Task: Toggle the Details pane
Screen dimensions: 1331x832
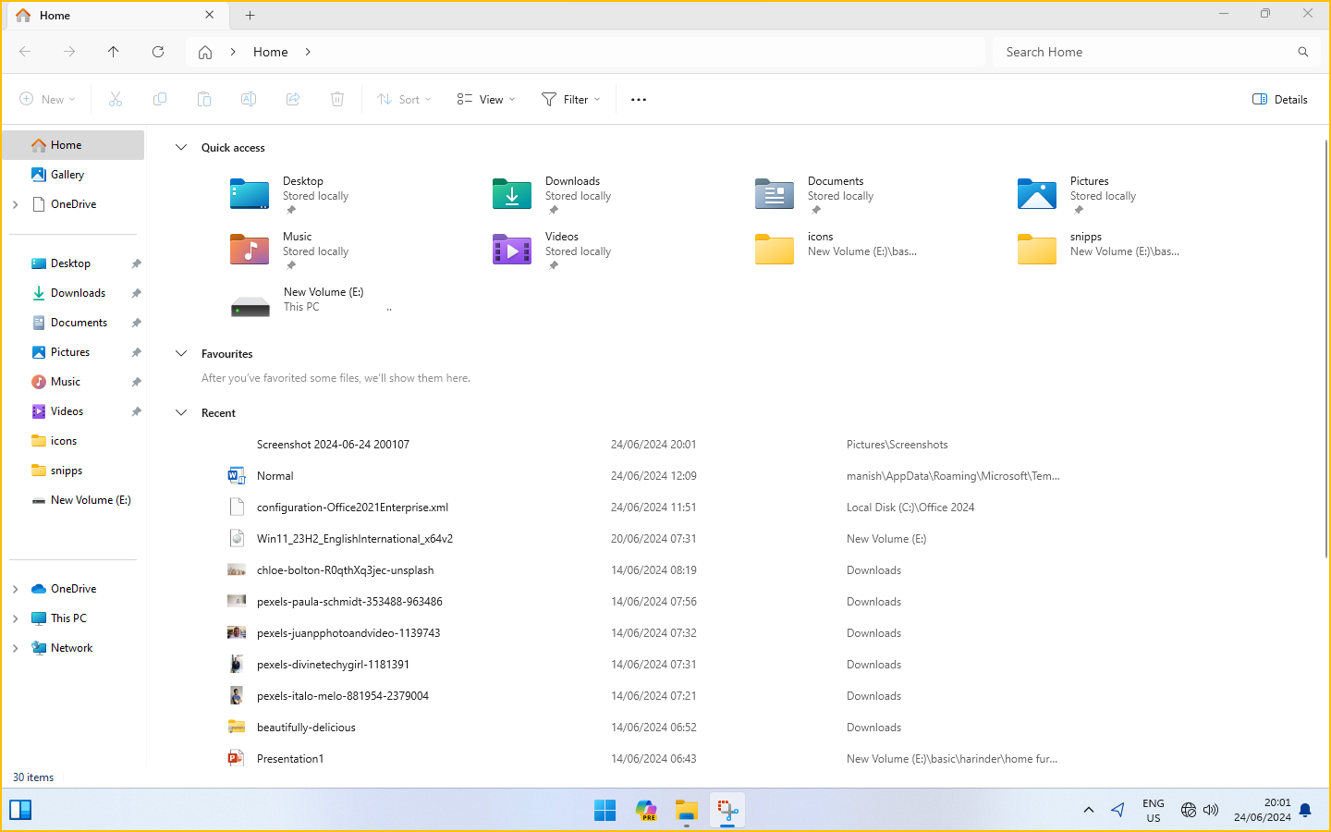Action: pyautogui.click(x=1280, y=99)
